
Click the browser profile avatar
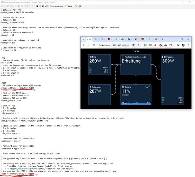tap(183, 45)
